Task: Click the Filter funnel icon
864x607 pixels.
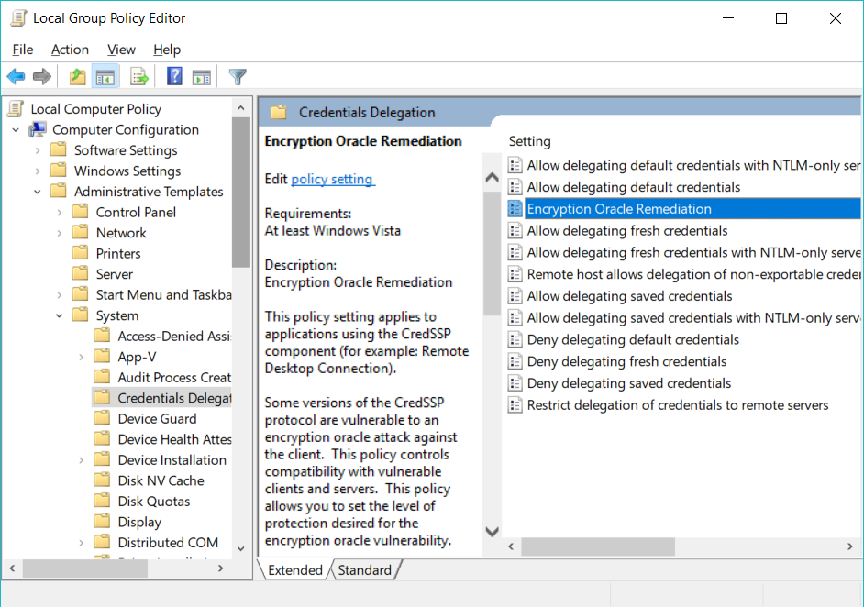Action: pyautogui.click(x=238, y=77)
